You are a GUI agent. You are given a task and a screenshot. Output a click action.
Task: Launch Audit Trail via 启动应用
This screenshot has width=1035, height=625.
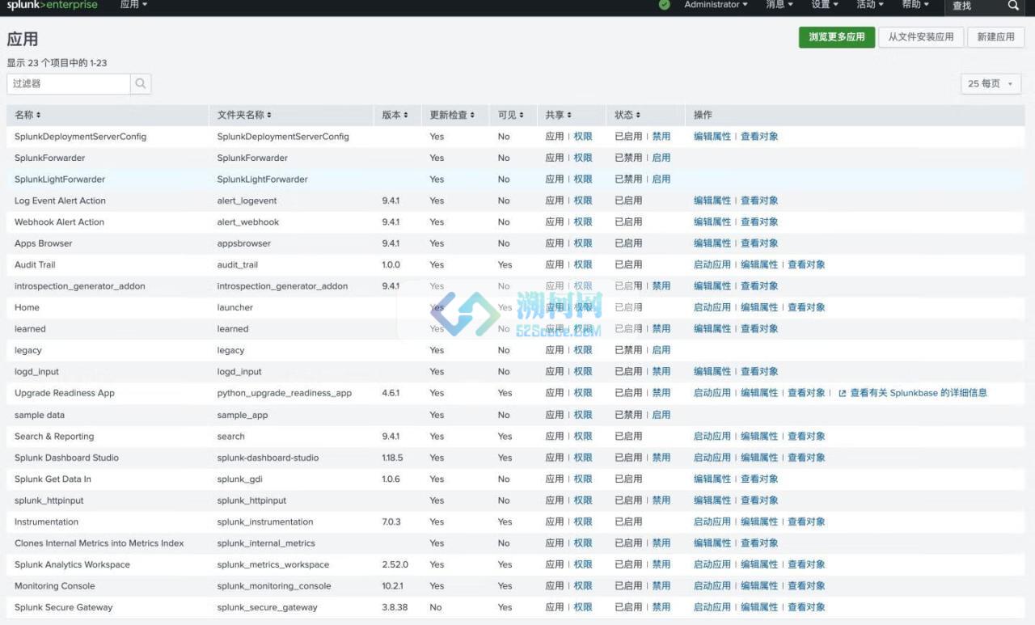pyautogui.click(x=712, y=264)
